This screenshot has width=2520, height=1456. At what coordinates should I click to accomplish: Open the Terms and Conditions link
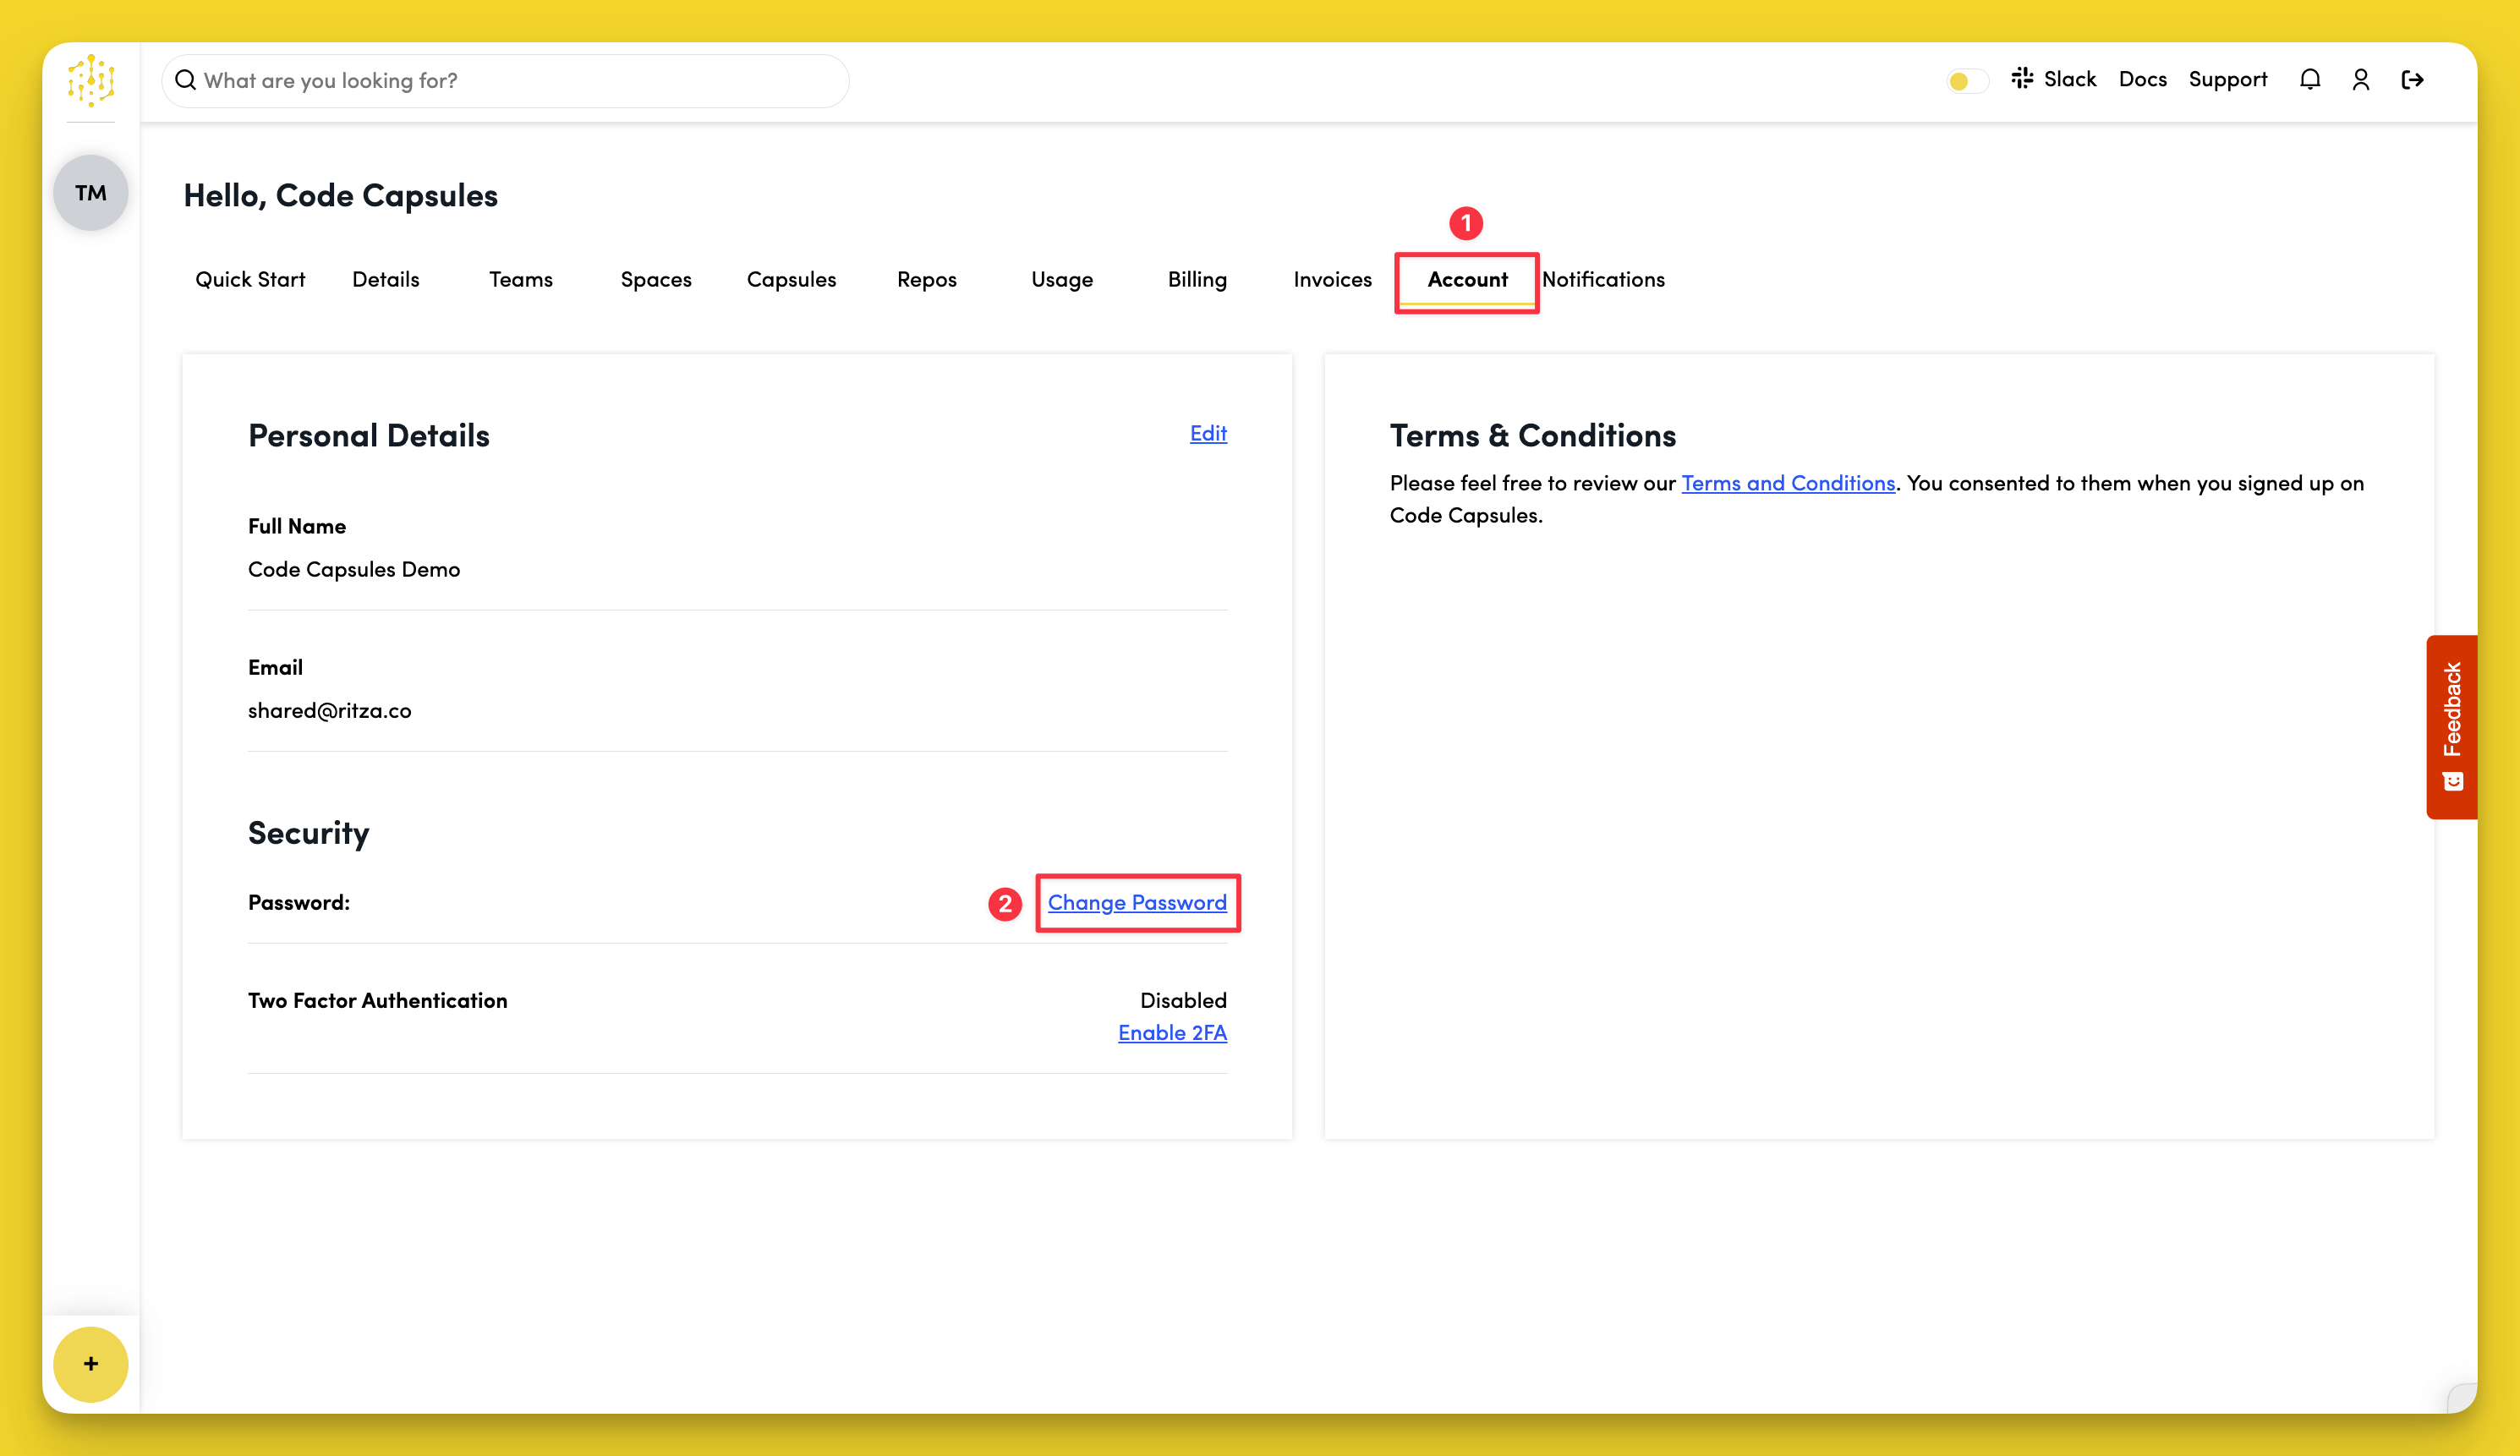click(x=1788, y=484)
